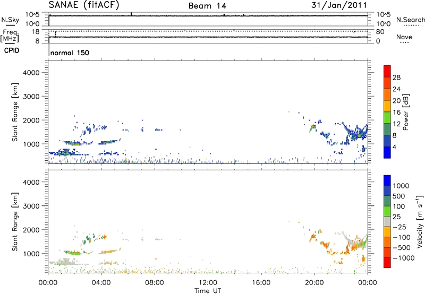Screen dimensions: 425x294
Task: Click the 2000 tick on the velocity panel
Action: click(31, 230)
